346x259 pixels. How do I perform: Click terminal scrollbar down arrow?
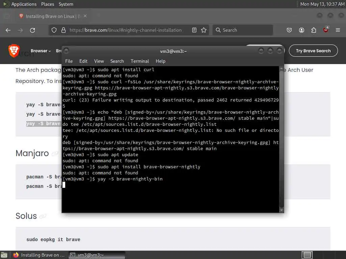(281, 210)
